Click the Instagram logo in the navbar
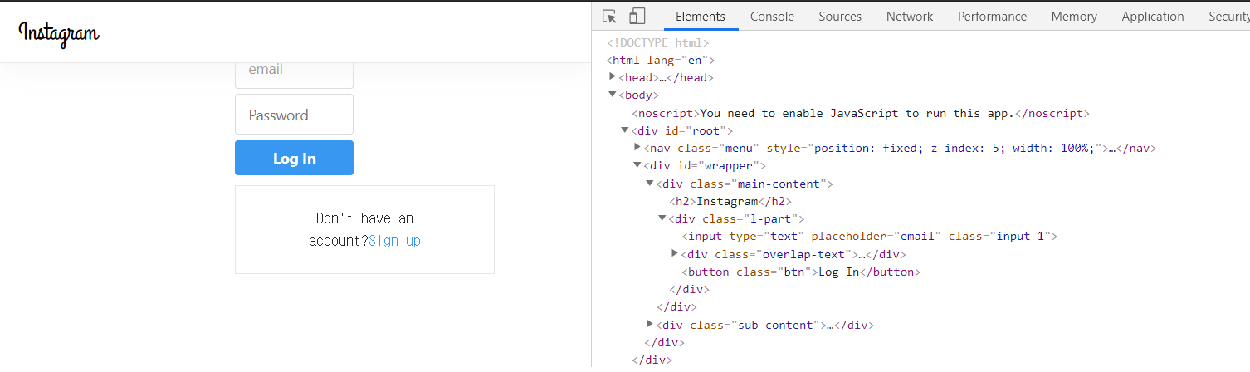 pos(59,33)
